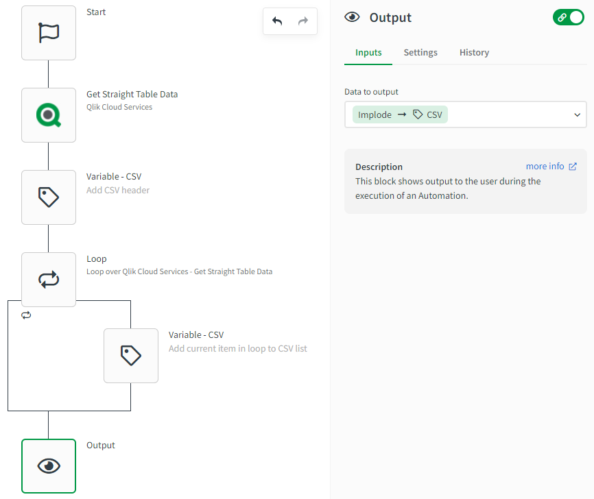
Task: Click the Loop block icon
Action: click(x=49, y=280)
